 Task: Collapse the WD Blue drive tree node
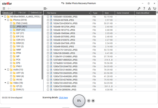tap(2, 16)
